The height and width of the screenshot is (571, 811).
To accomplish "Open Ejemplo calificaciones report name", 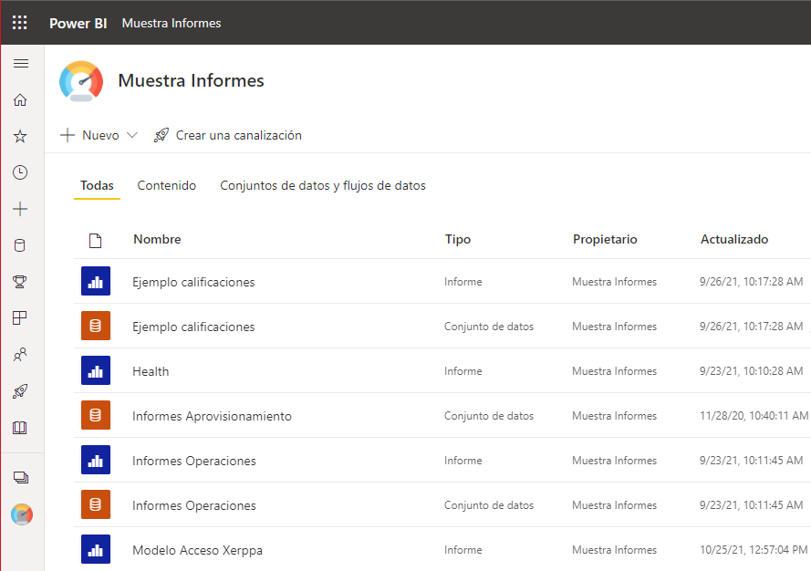I will click(x=193, y=282).
